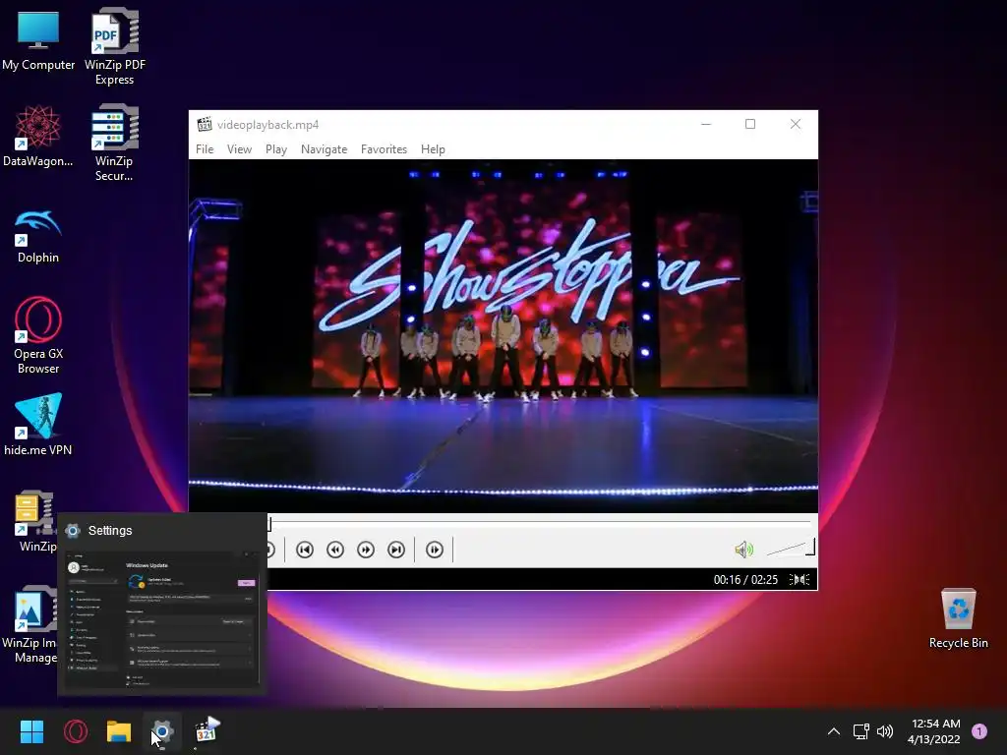Open notification center badge
The image size is (1007, 755).
[979, 731]
